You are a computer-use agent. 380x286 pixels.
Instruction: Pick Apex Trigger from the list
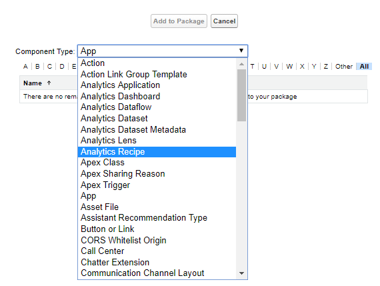pos(157,185)
